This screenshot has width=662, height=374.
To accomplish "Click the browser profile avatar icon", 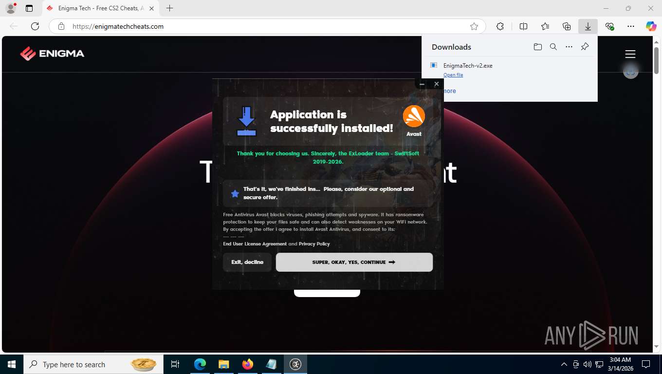I will (11, 8).
